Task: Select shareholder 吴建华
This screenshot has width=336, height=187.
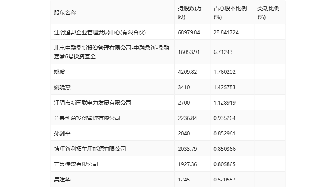Action: 62,180
